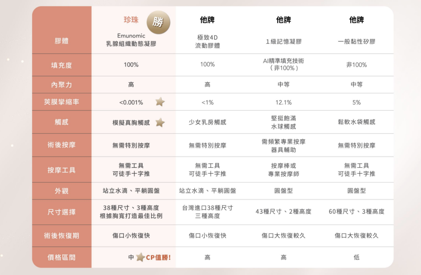The width and height of the screenshot is (421, 275).
Task: Click star icon beside <0.001% value
Action: [160, 102]
